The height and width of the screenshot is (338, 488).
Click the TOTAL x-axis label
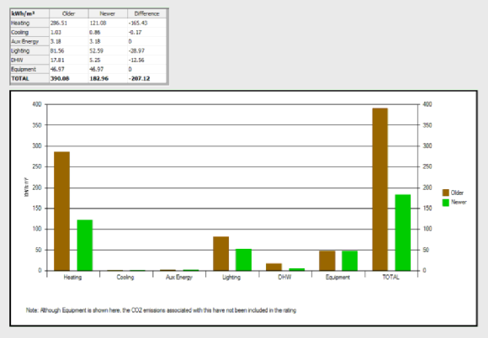pos(390,277)
